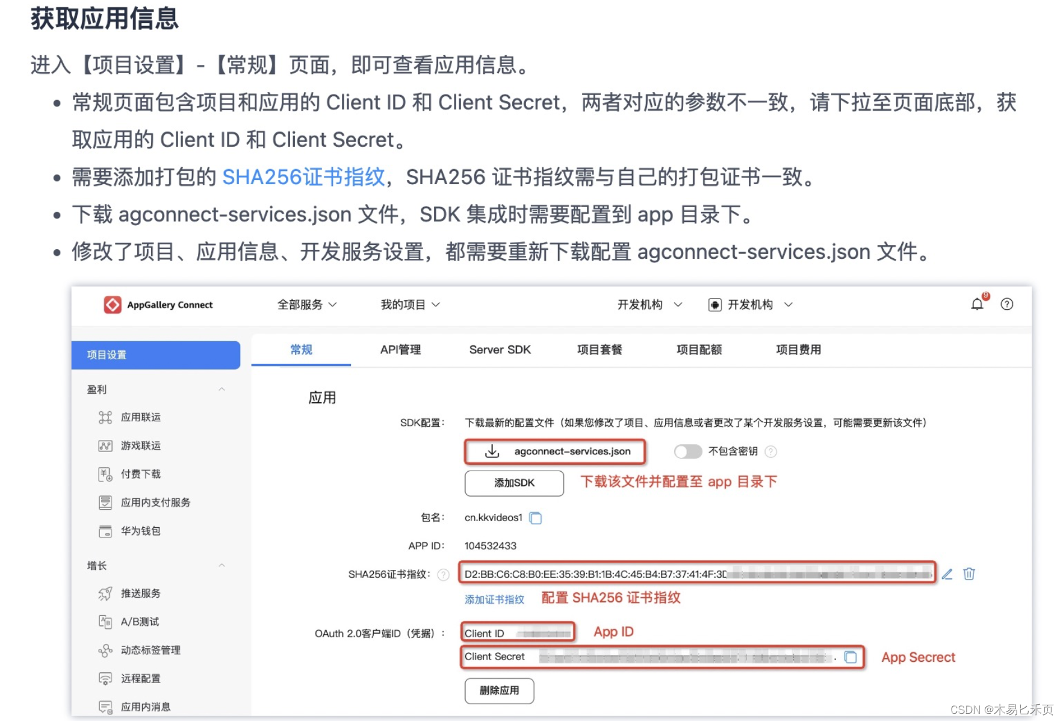
Task: Download the agconnect-services.json file
Action: pyautogui.click(x=554, y=451)
